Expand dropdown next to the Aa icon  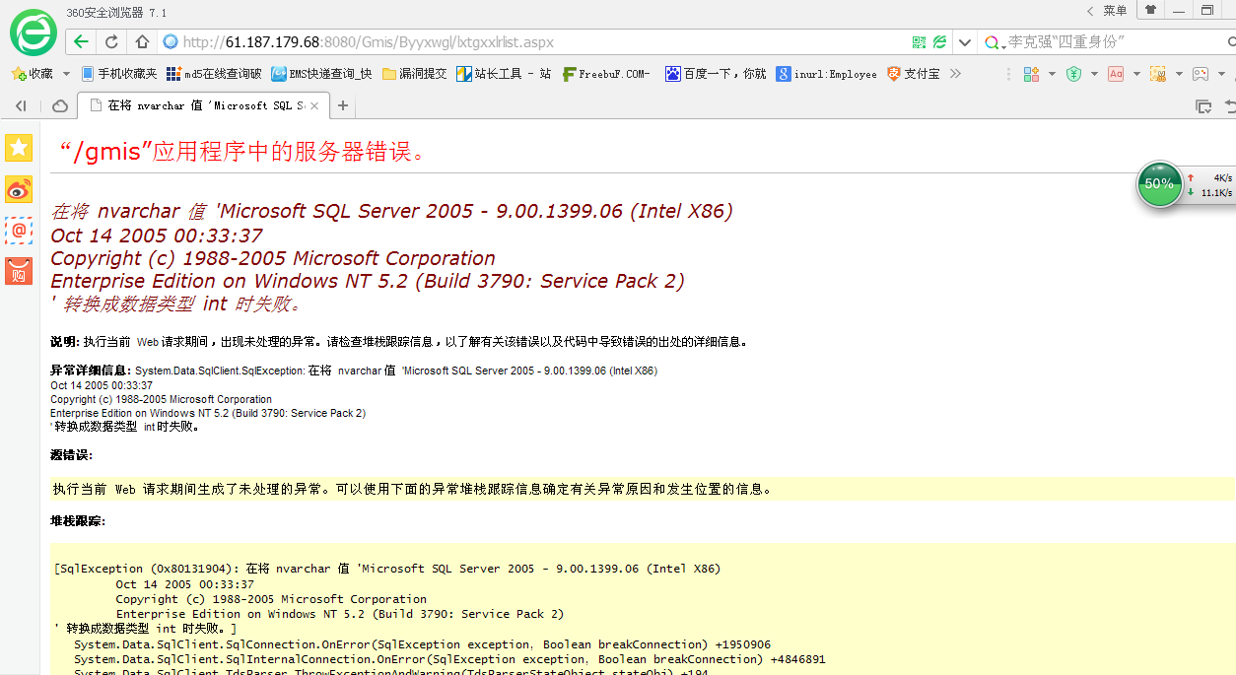click(1136, 74)
